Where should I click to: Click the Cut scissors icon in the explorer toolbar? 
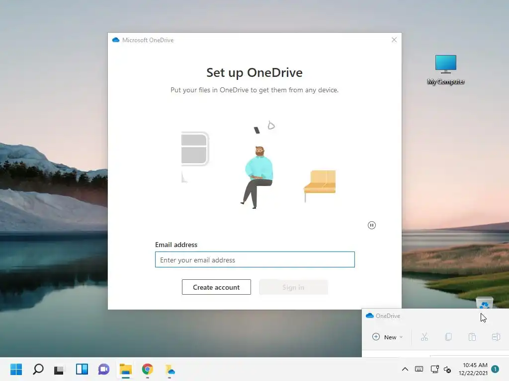(x=424, y=337)
